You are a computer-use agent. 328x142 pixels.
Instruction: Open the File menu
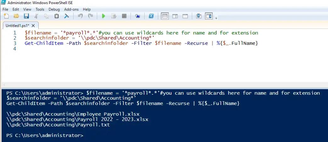tap(5, 9)
